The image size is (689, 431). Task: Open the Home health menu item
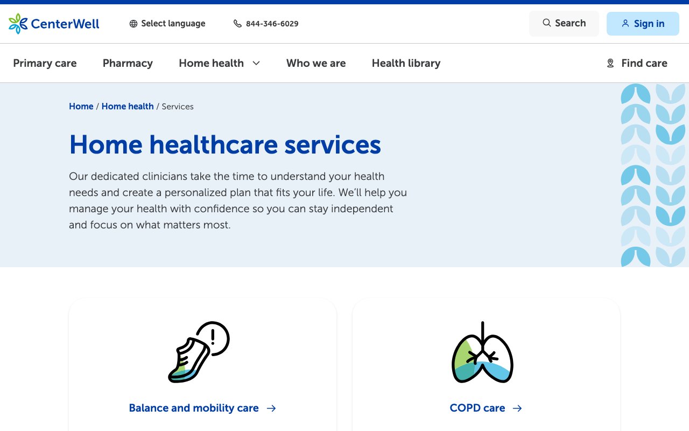(211, 63)
